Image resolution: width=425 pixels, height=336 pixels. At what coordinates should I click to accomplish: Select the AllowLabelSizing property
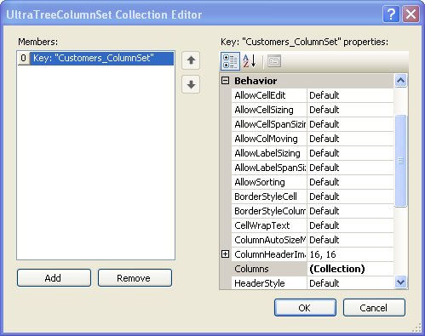click(269, 153)
